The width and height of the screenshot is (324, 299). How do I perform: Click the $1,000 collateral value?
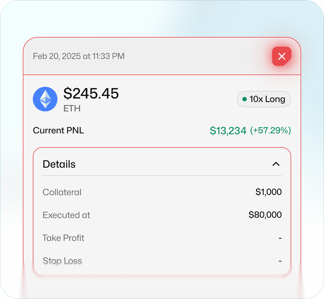point(268,192)
